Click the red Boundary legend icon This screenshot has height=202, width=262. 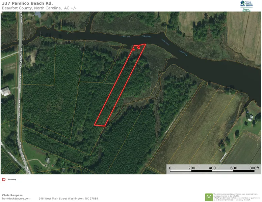(4, 179)
